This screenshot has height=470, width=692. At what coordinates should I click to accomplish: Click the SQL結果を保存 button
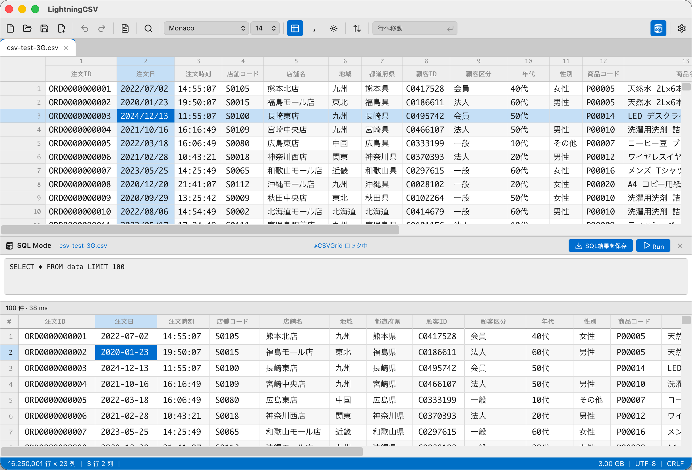(600, 246)
